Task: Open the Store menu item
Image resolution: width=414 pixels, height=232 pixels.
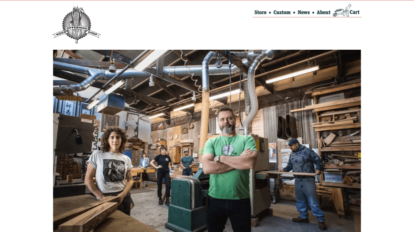Action: tap(260, 13)
